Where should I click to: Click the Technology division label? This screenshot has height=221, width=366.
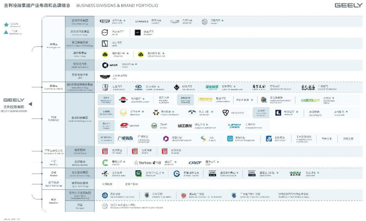(x=53, y=117)
